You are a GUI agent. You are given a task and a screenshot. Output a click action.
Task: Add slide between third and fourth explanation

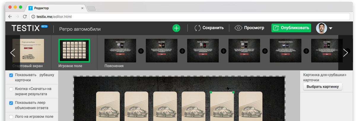click(x=224, y=51)
